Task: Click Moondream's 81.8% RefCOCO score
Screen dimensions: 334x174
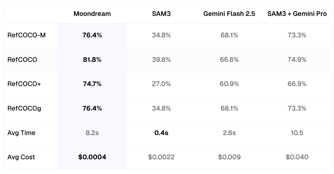Action: (x=92, y=60)
